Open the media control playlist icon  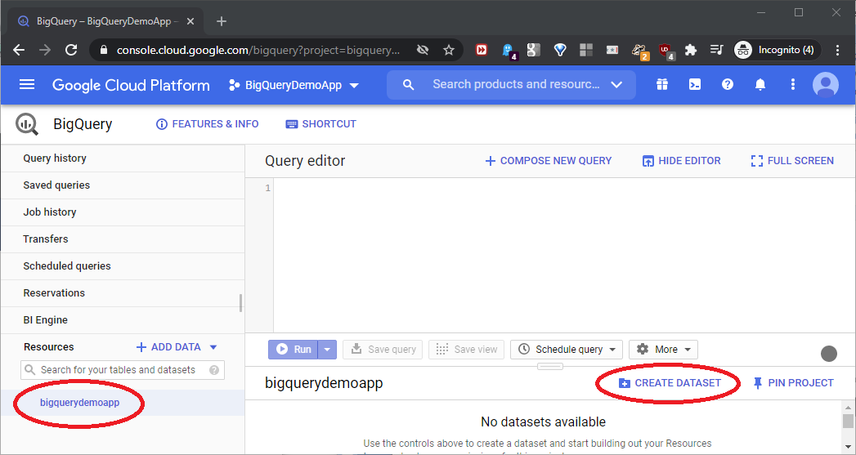717,50
